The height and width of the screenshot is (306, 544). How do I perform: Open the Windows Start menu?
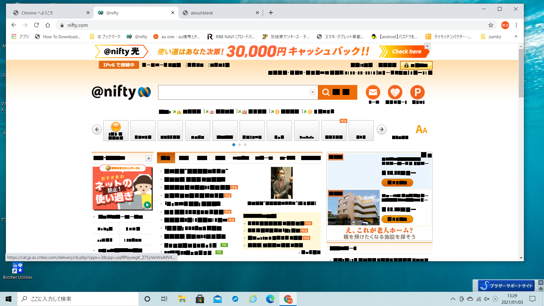pos(8,299)
